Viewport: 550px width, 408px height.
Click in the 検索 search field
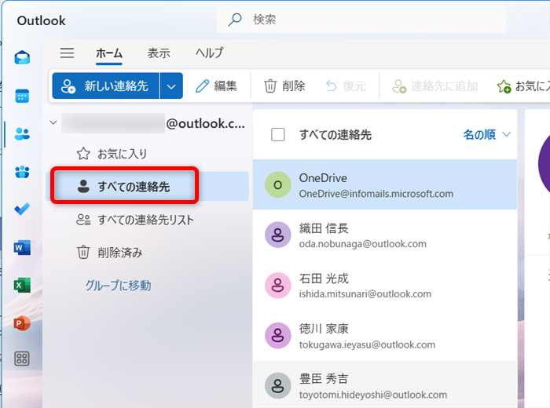361,20
